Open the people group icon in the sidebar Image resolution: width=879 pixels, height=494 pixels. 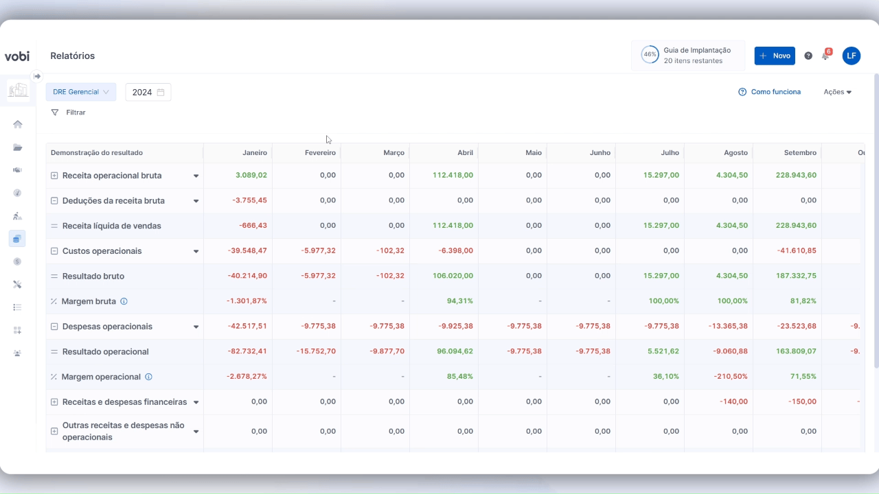(18, 353)
